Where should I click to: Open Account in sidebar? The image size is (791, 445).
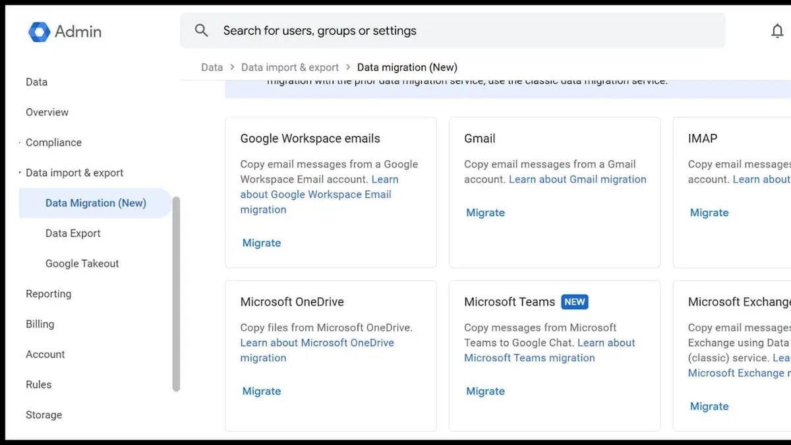point(45,355)
